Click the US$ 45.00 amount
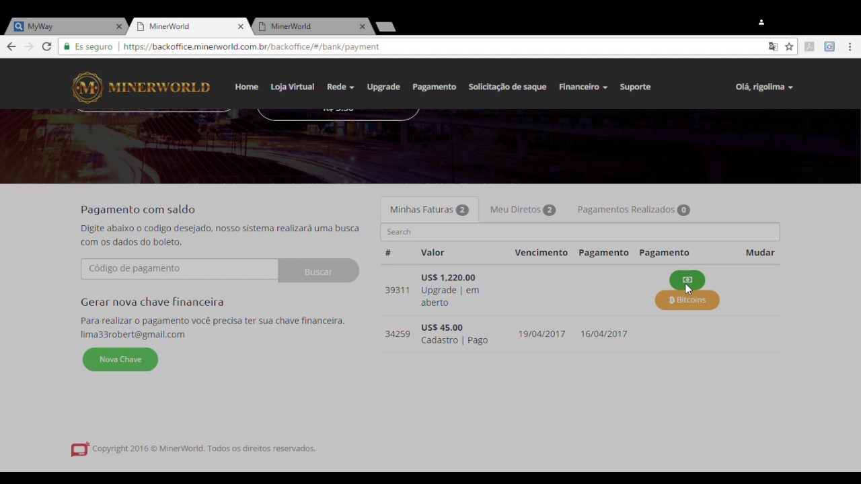The image size is (861, 484). tap(442, 328)
